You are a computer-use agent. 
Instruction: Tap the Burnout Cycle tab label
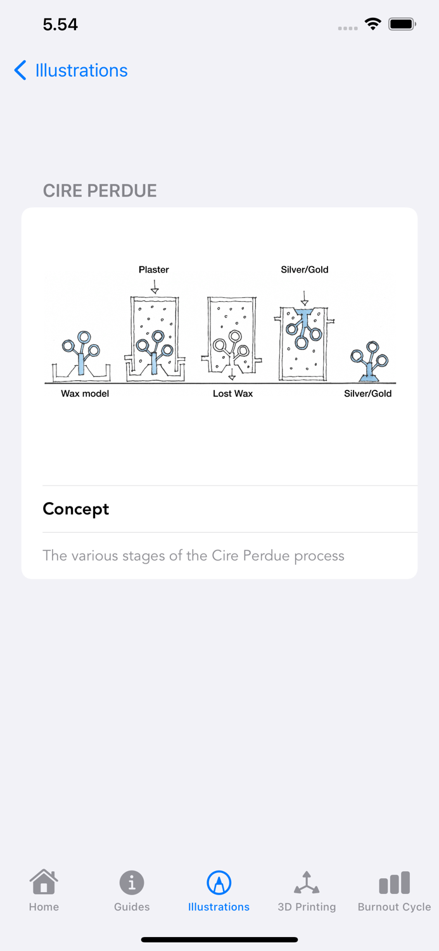(x=393, y=907)
